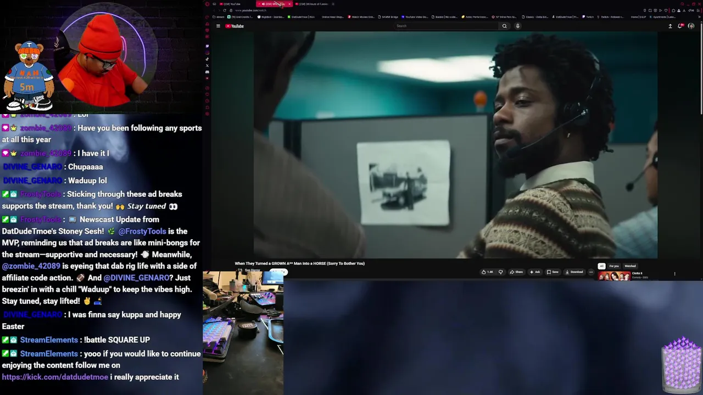Click the YouTube search box
Image resolution: width=703 pixels, height=395 pixels.
coord(447,26)
